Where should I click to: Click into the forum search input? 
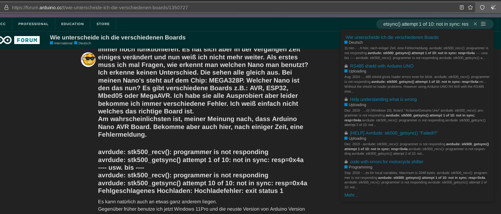click(x=426, y=24)
